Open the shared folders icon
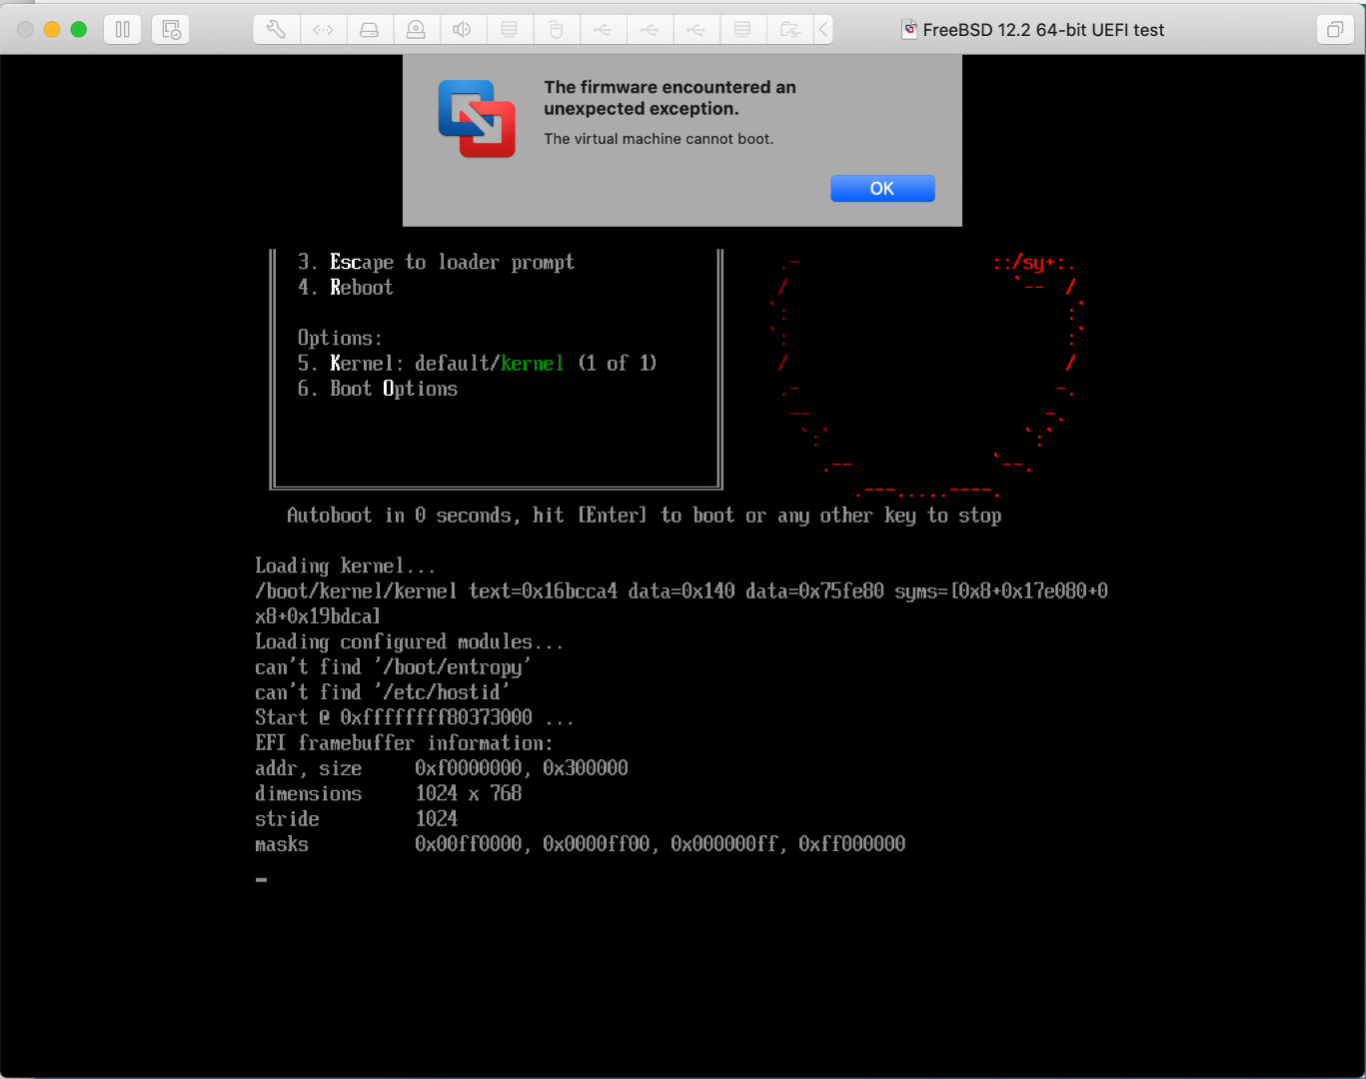 [x=789, y=29]
